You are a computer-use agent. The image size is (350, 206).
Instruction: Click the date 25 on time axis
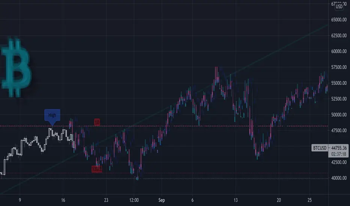tap(309, 200)
